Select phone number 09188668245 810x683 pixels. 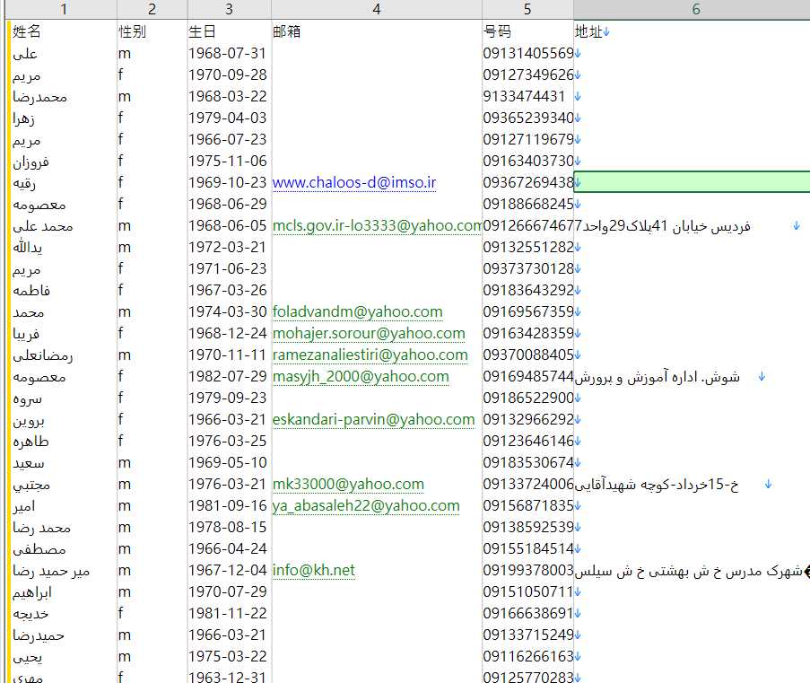click(x=527, y=205)
